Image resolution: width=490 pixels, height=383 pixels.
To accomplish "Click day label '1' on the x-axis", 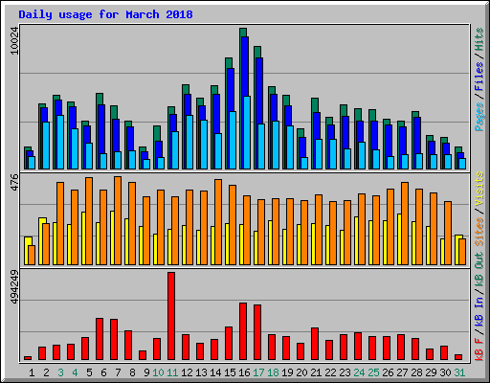I will click(x=32, y=372).
